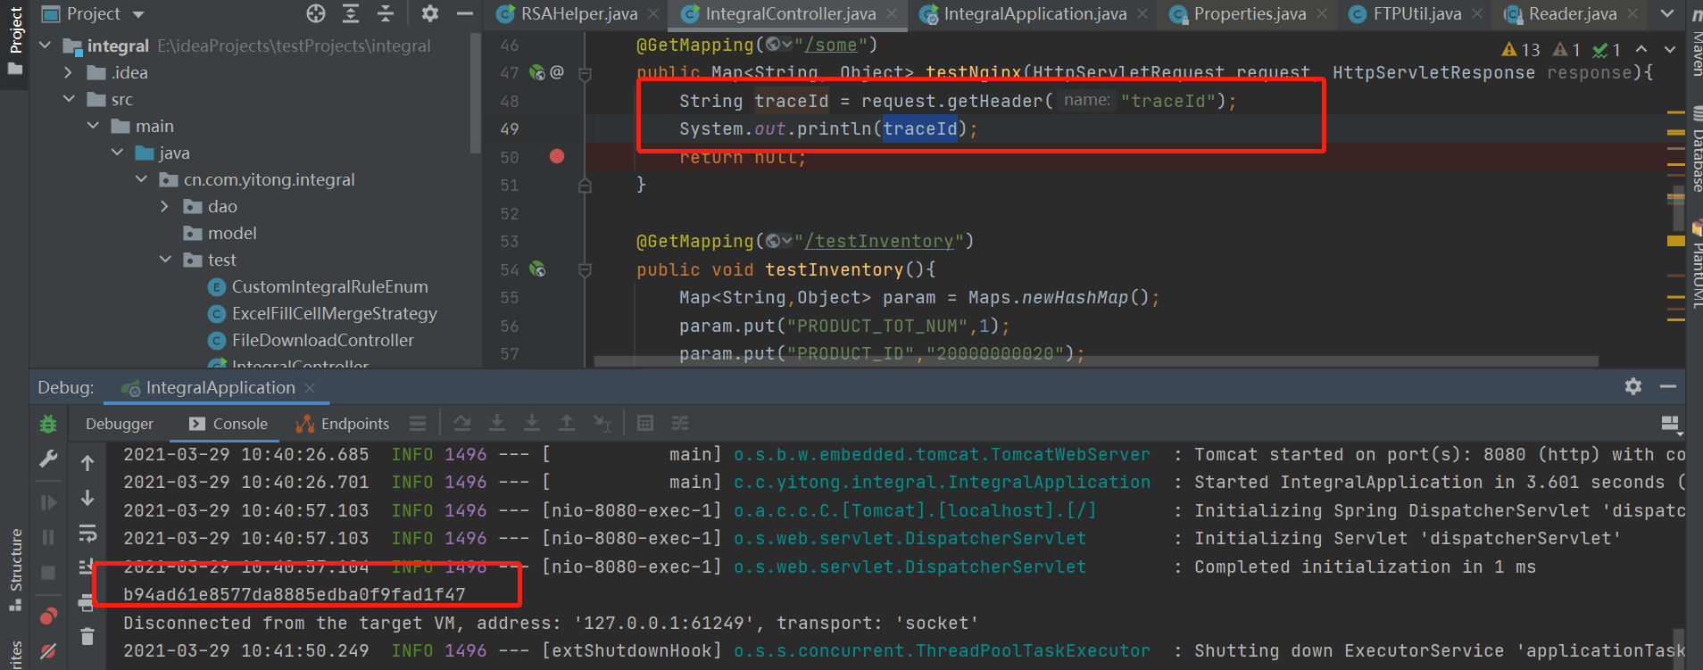The image size is (1703, 670).
Task: Open URL globe dropdown beside "/some"
Action: click(x=779, y=45)
